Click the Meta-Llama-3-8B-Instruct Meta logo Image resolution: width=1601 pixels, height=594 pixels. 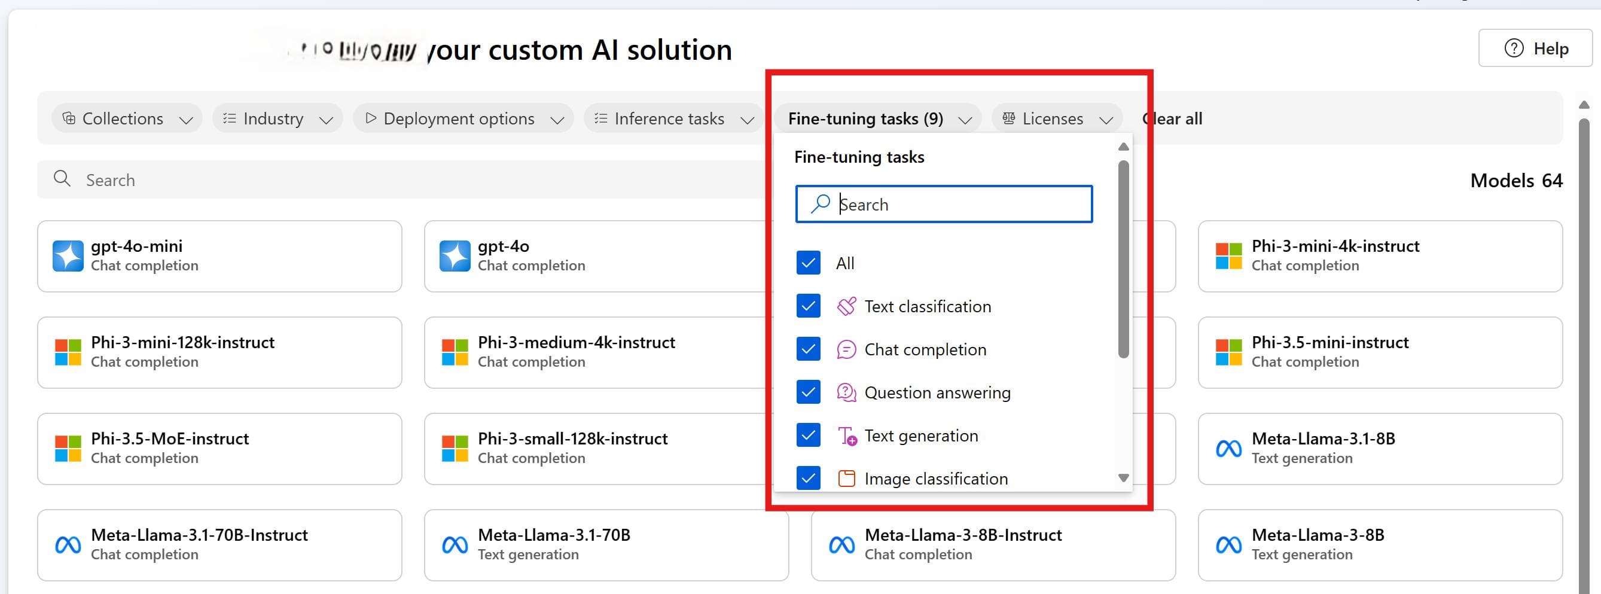pos(841,545)
